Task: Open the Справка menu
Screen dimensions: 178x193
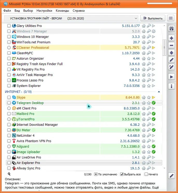Action: tap(79, 11)
